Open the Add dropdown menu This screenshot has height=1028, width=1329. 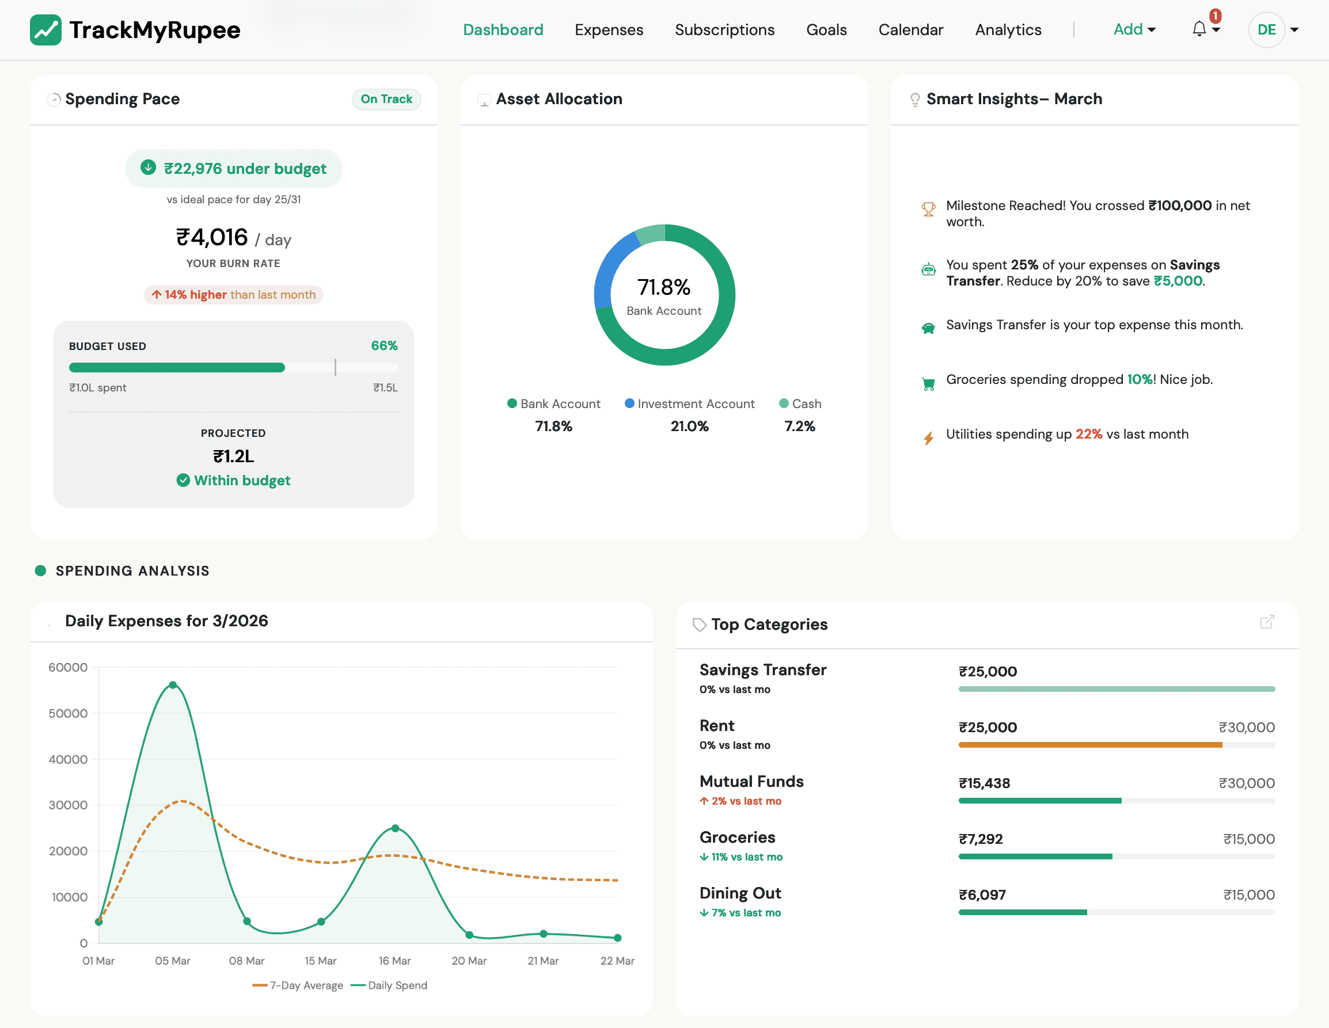1134,29
